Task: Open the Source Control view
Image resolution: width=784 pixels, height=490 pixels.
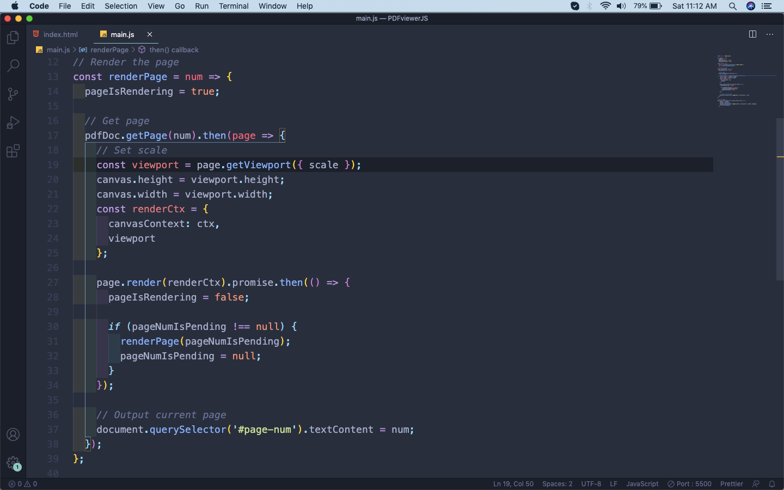Action: [13, 94]
